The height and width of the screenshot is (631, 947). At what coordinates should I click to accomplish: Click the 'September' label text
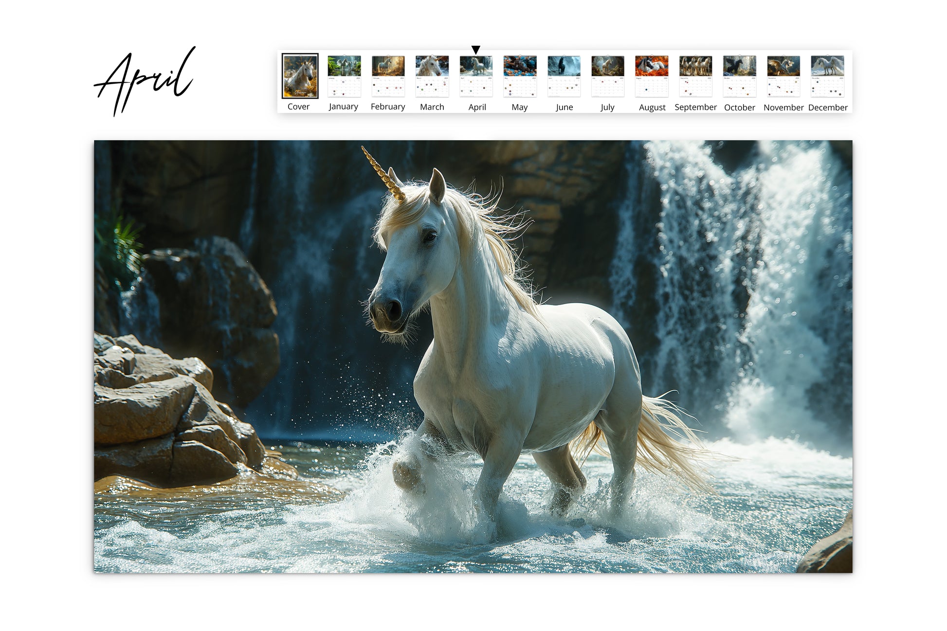pyautogui.click(x=695, y=107)
